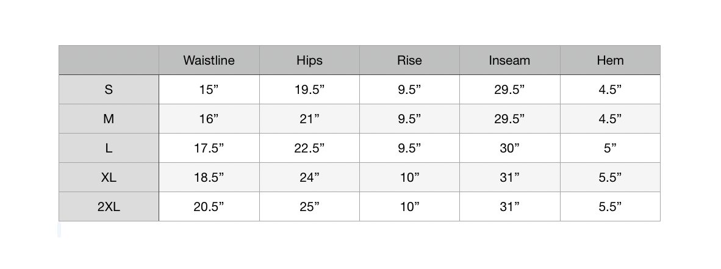721x269 pixels.
Task: Select the 24" hips cell for XL
Action: click(x=309, y=178)
